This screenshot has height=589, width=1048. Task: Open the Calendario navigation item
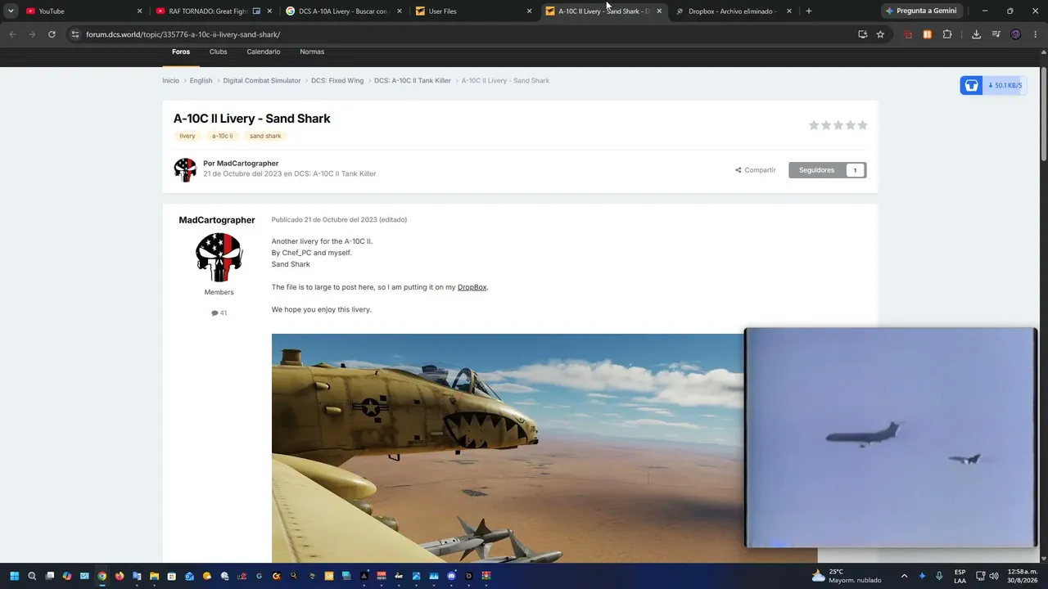(264, 52)
